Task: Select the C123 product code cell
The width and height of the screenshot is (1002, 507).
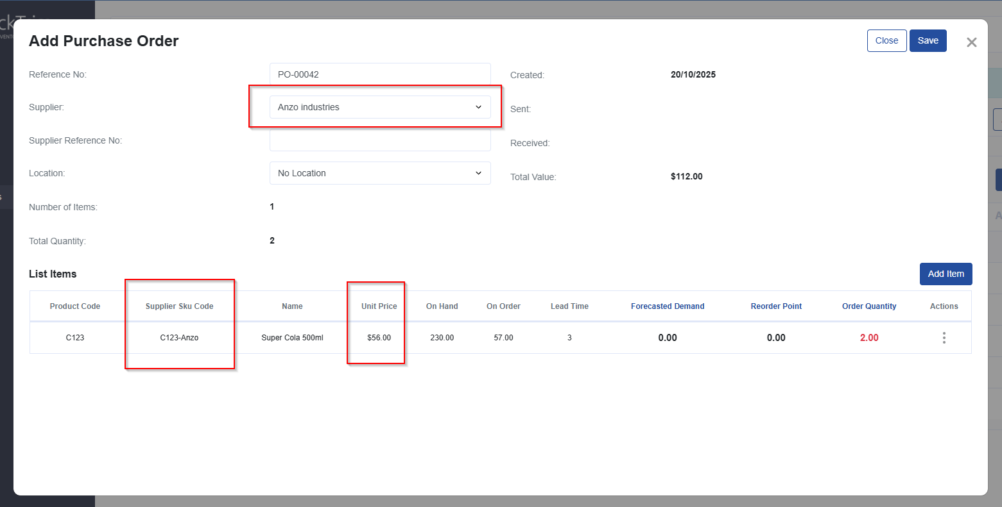Action: [x=75, y=338]
